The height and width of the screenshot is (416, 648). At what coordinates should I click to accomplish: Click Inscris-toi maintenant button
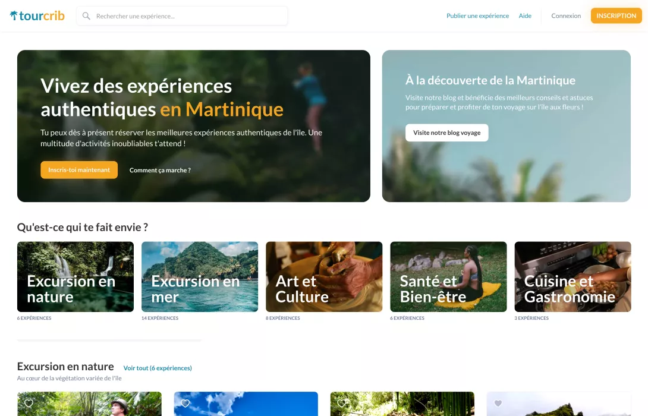[x=79, y=170]
